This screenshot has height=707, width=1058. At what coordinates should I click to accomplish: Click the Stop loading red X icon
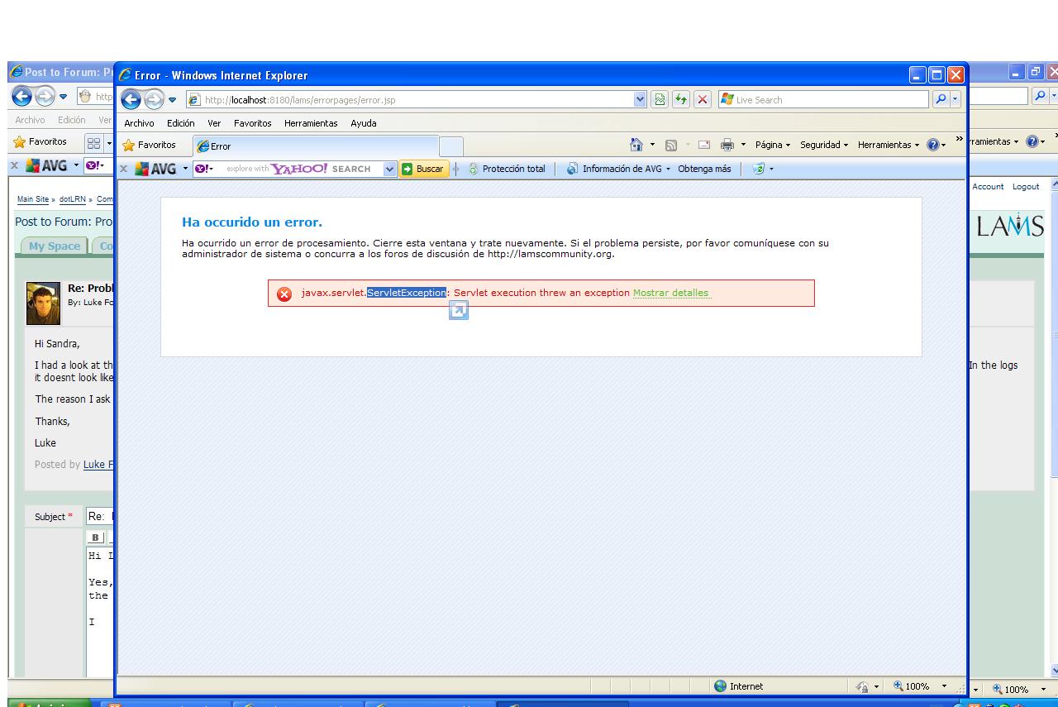703,100
